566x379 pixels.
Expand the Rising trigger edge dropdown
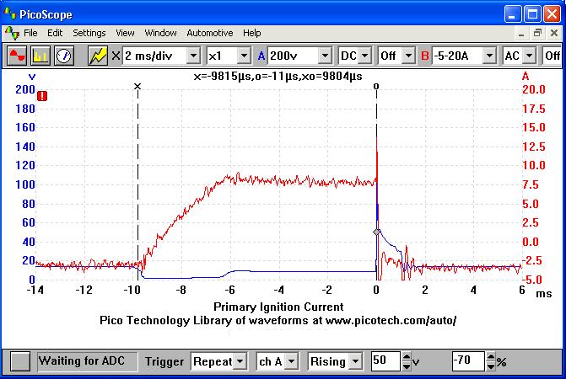(x=356, y=361)
